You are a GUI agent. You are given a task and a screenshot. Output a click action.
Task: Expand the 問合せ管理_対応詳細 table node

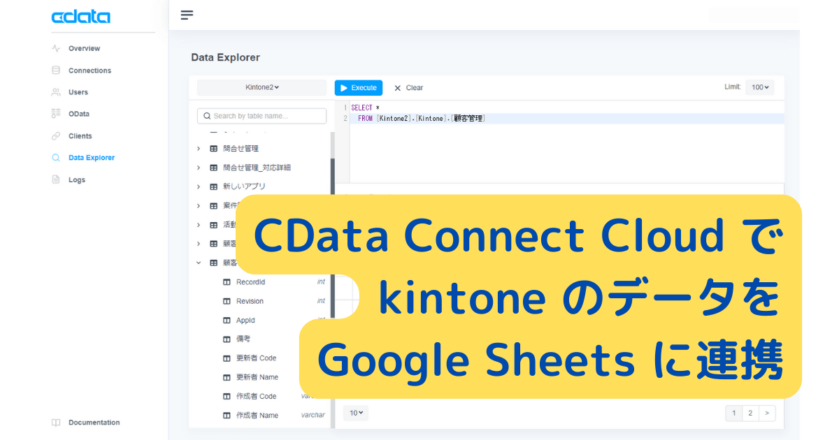pos(199,168)
